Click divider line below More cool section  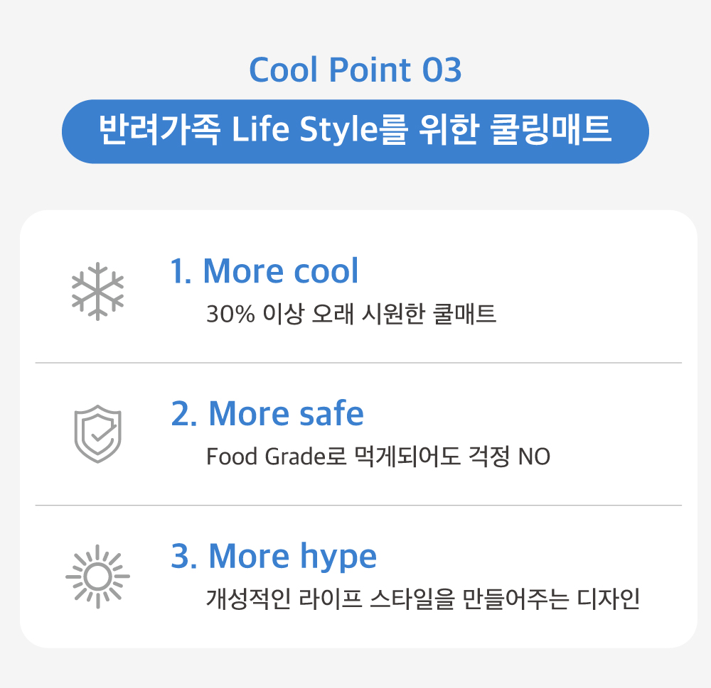tap(358, 363)
